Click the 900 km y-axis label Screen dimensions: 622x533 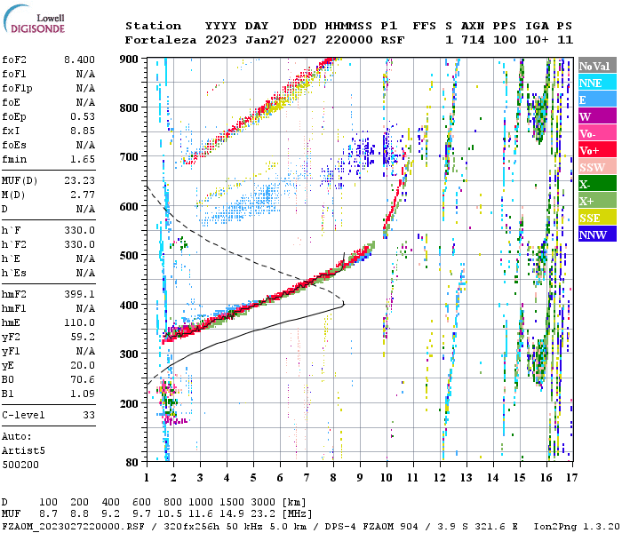129,60
